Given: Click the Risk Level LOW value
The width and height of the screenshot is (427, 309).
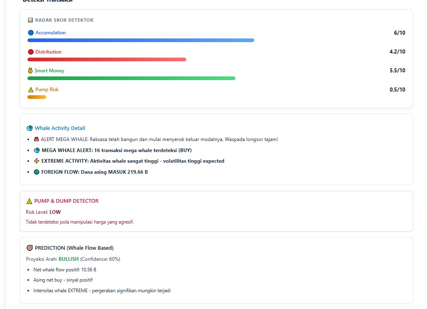Looking at the screenshot, I should click(55, 212).
